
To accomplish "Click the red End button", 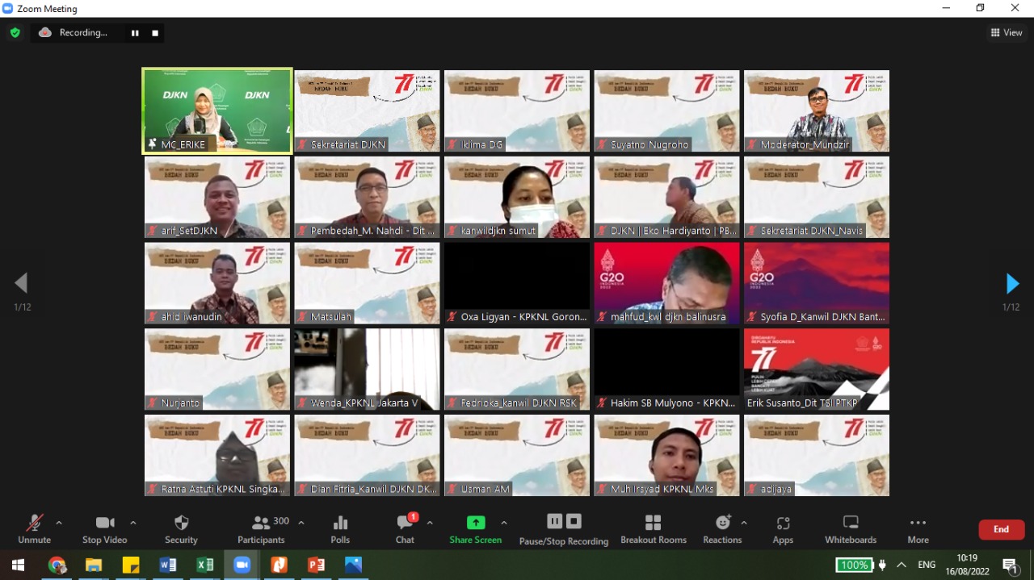I will click(x=1001, y=529).
